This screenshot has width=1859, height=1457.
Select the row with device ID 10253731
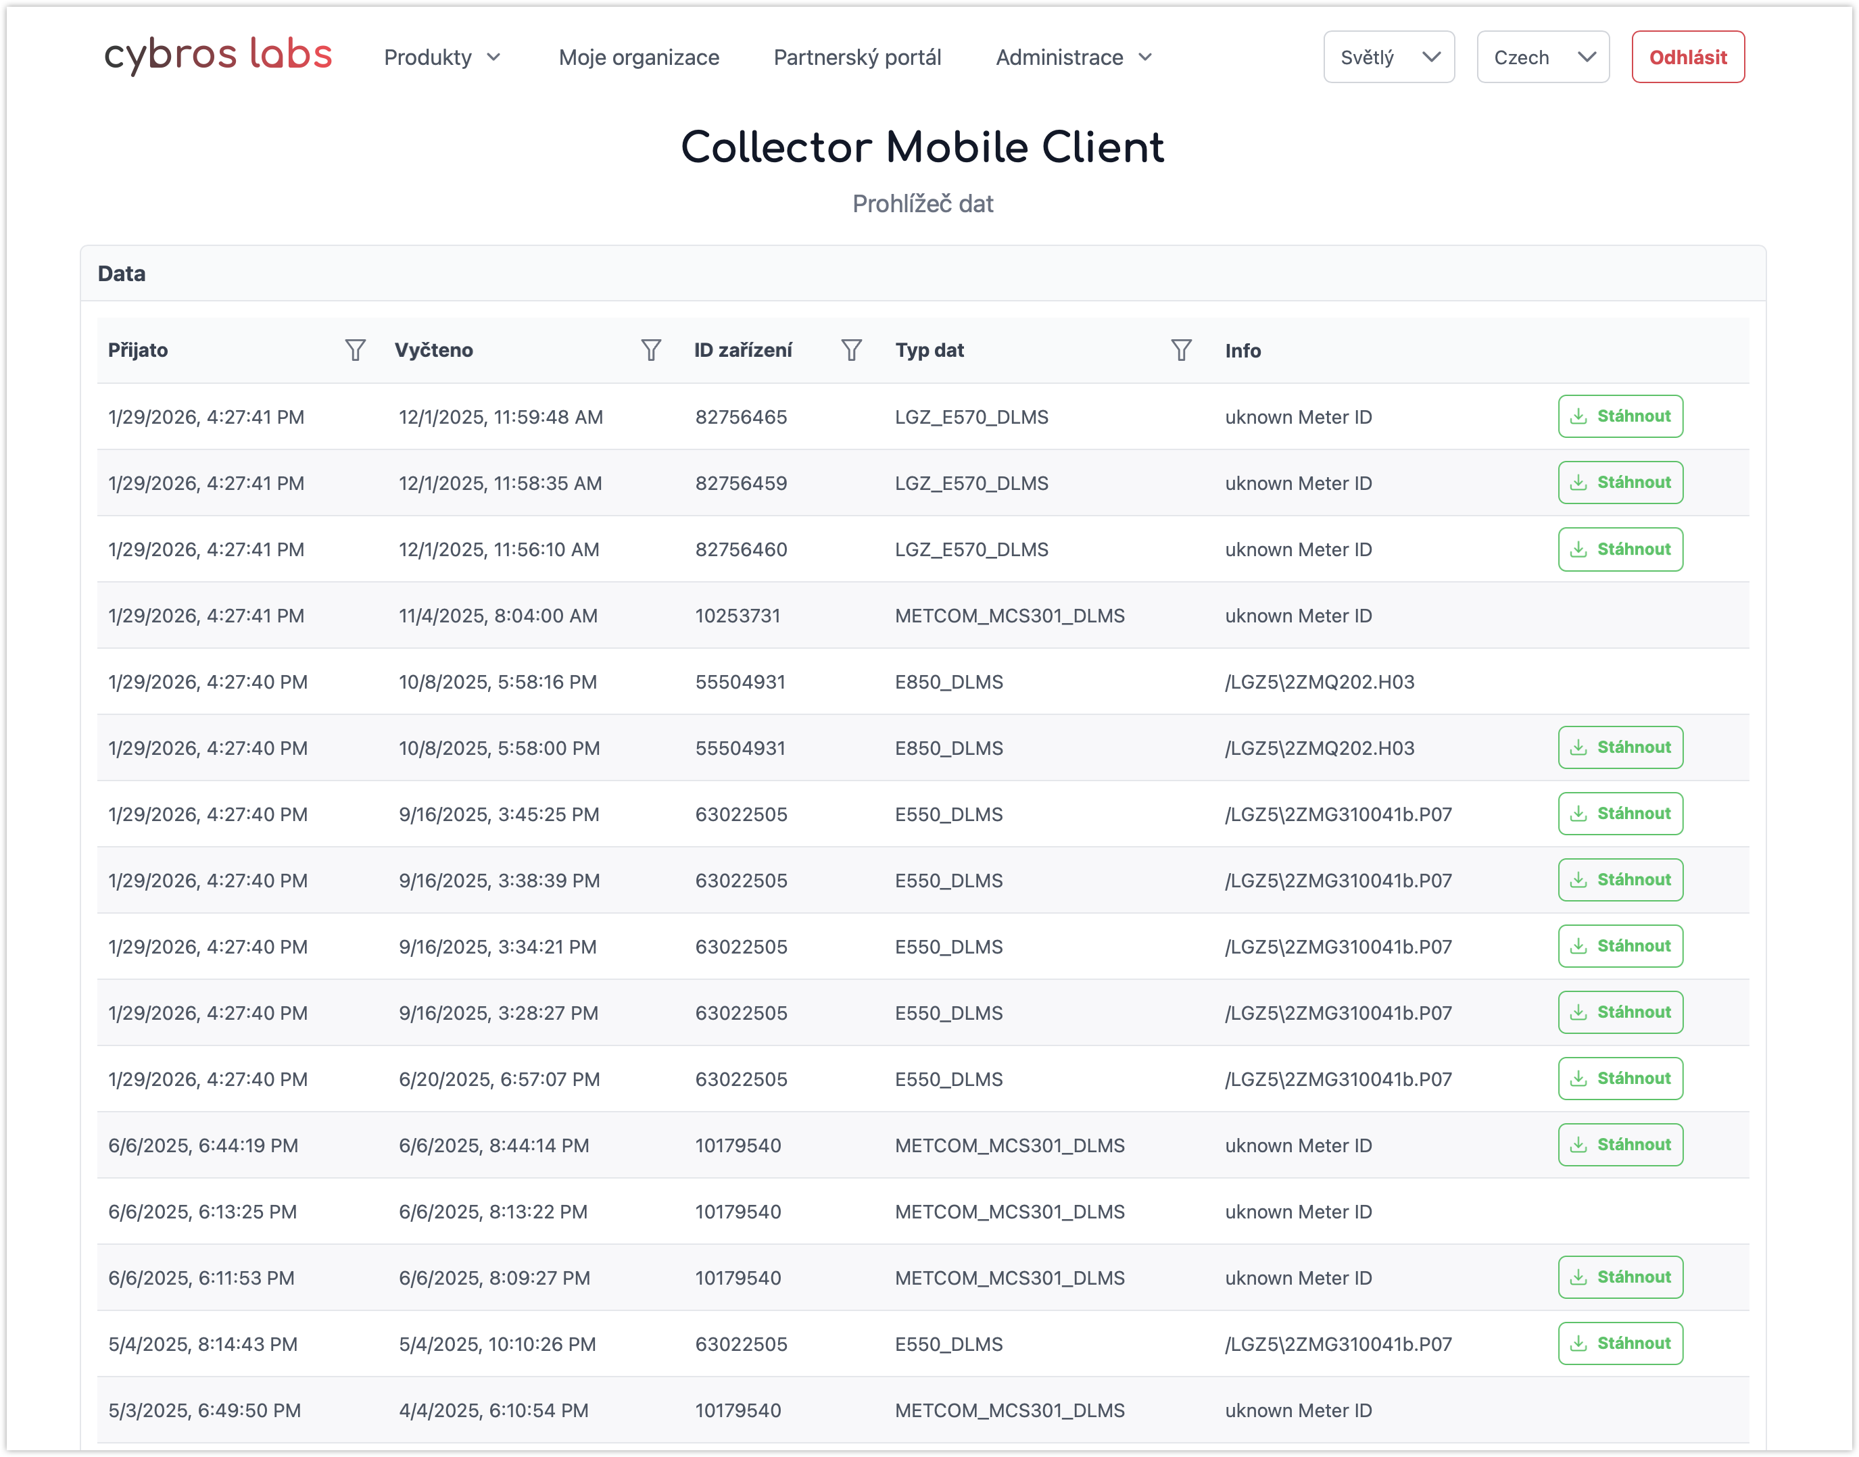(737, 616)
